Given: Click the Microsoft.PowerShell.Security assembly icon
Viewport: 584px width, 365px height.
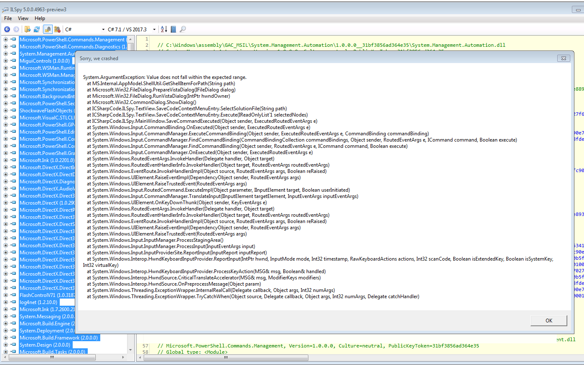Looking at the screenshot, I should [13, 104].
